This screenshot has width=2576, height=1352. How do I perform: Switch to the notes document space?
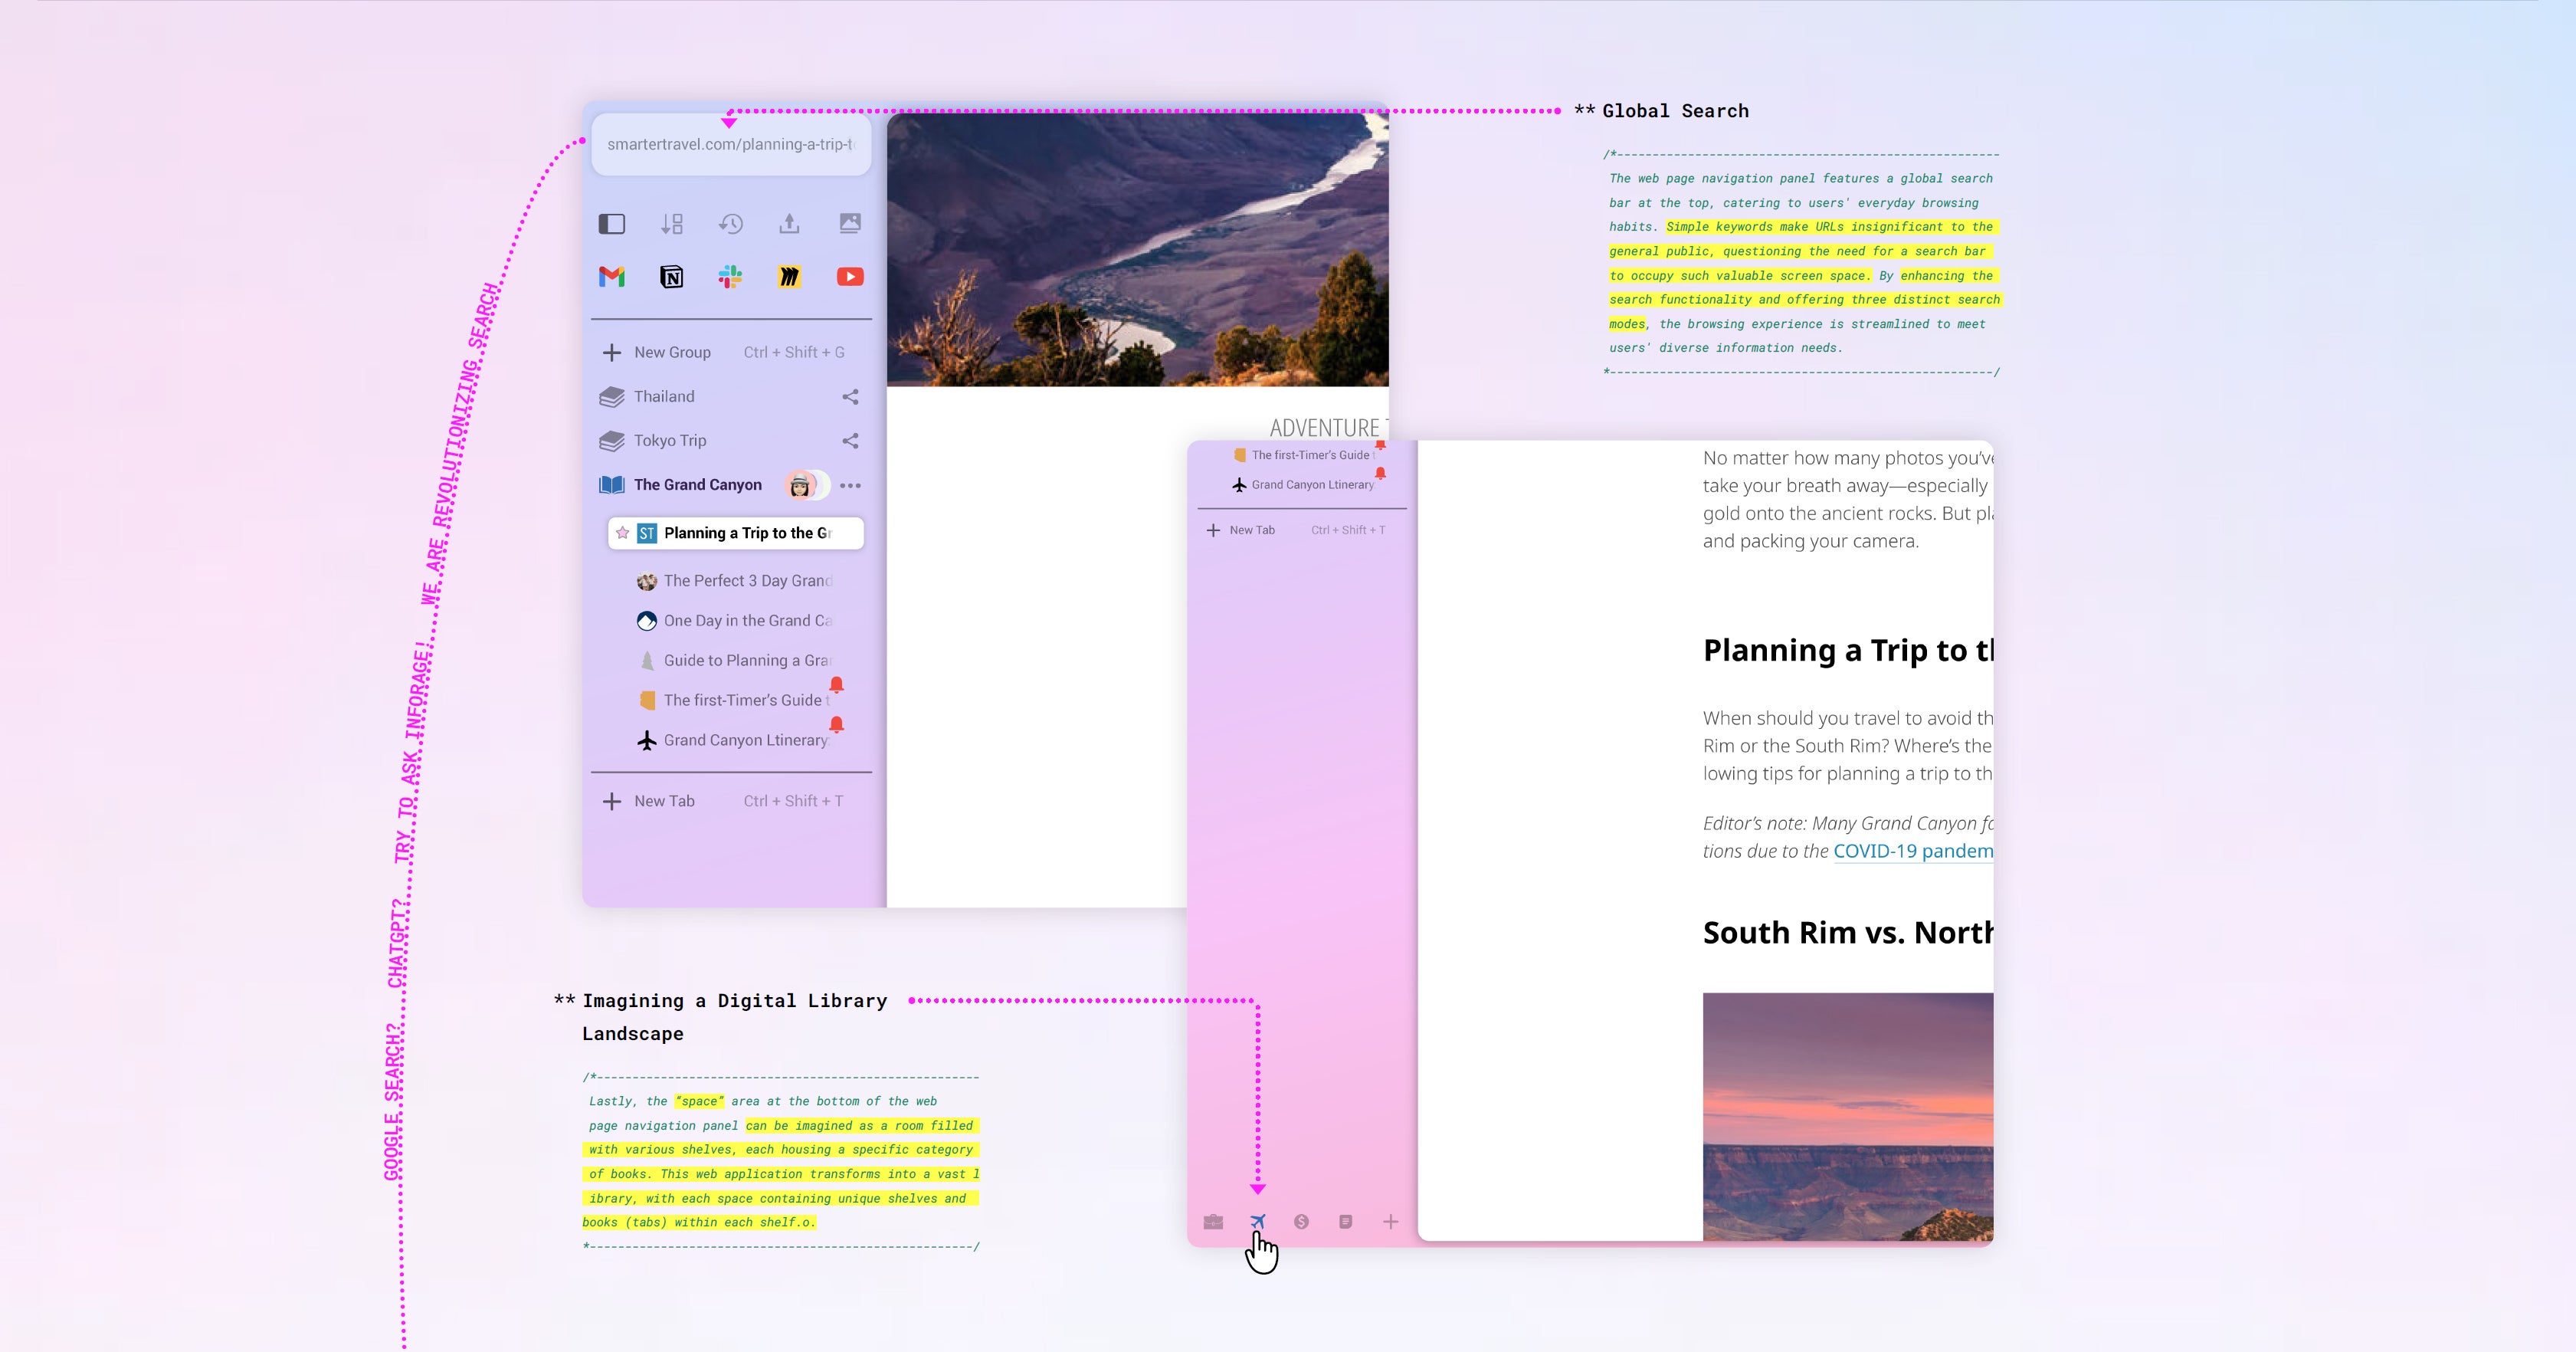[x=1346, y=1222]
